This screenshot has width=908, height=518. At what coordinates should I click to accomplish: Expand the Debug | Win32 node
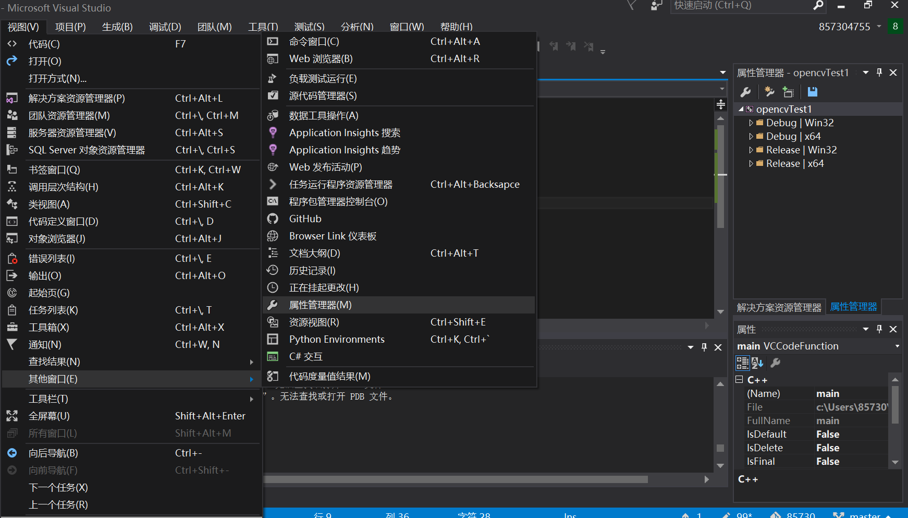click(751, 123)
